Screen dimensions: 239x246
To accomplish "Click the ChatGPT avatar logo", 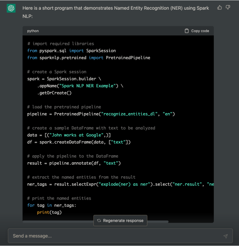I will pyautogui.click(x=11, y=8).
